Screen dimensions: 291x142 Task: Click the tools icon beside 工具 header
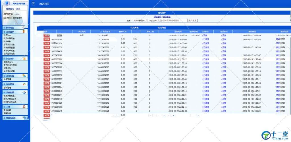coord(24,107)
